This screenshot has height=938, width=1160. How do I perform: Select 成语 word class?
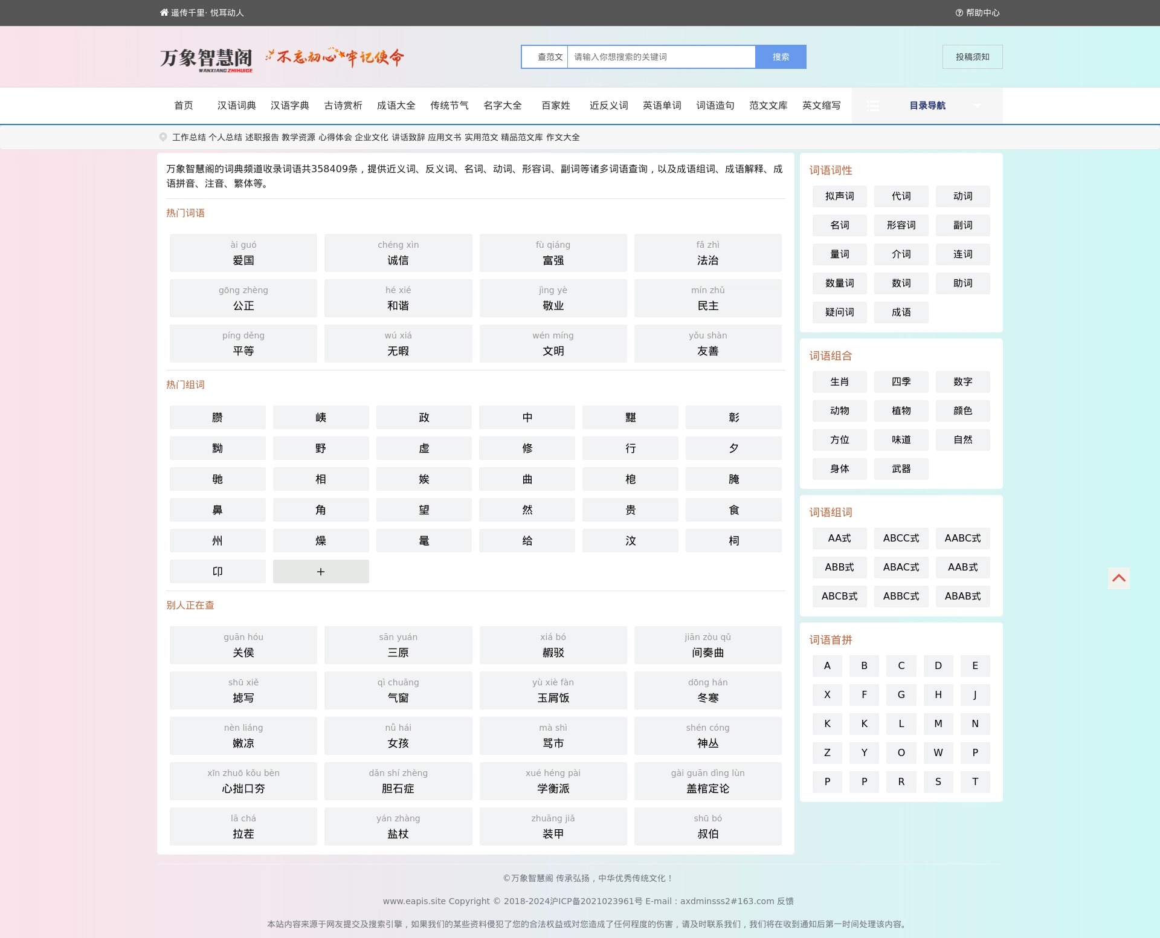click(901, 312)
